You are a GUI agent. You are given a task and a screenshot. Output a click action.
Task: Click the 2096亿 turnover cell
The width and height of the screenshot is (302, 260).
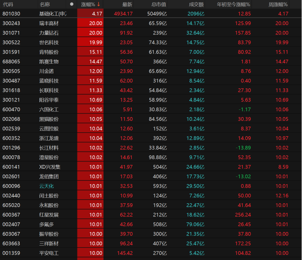tap(196, 14)
